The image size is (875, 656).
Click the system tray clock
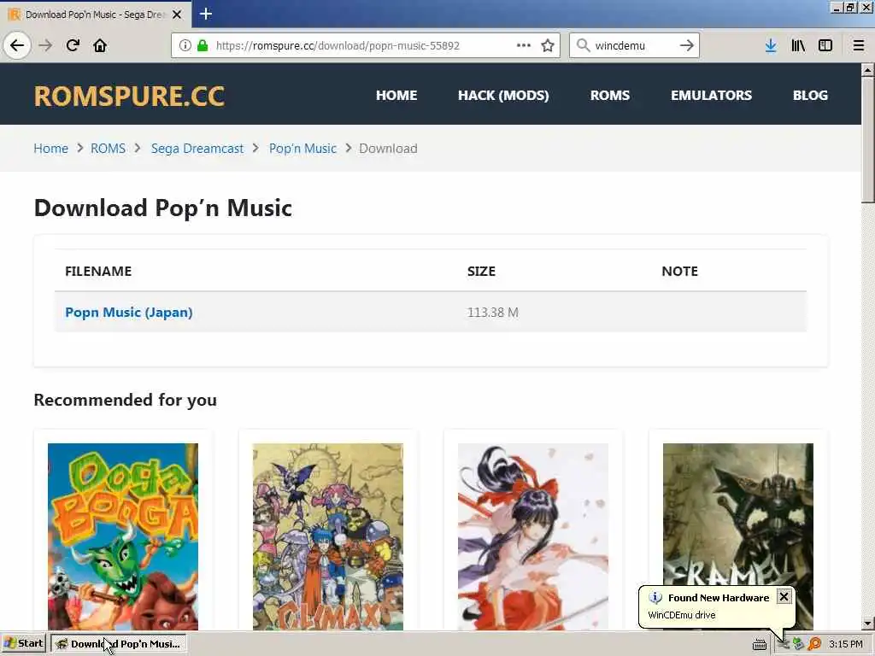[845, 644]
